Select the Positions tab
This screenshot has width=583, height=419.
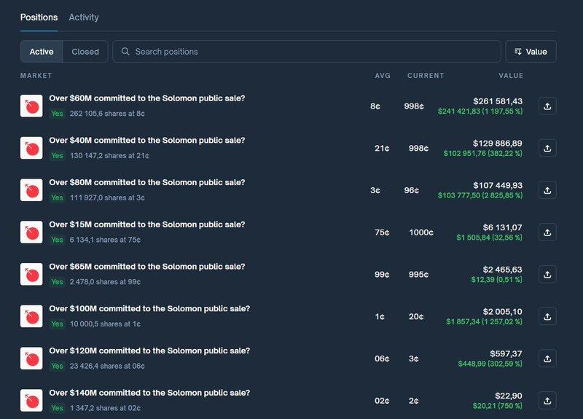point(39,17)
